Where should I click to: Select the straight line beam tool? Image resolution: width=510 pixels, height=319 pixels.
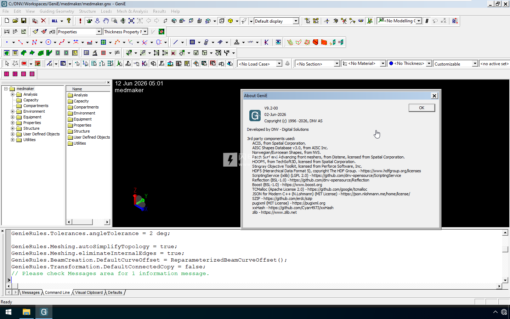coord(176,42)
